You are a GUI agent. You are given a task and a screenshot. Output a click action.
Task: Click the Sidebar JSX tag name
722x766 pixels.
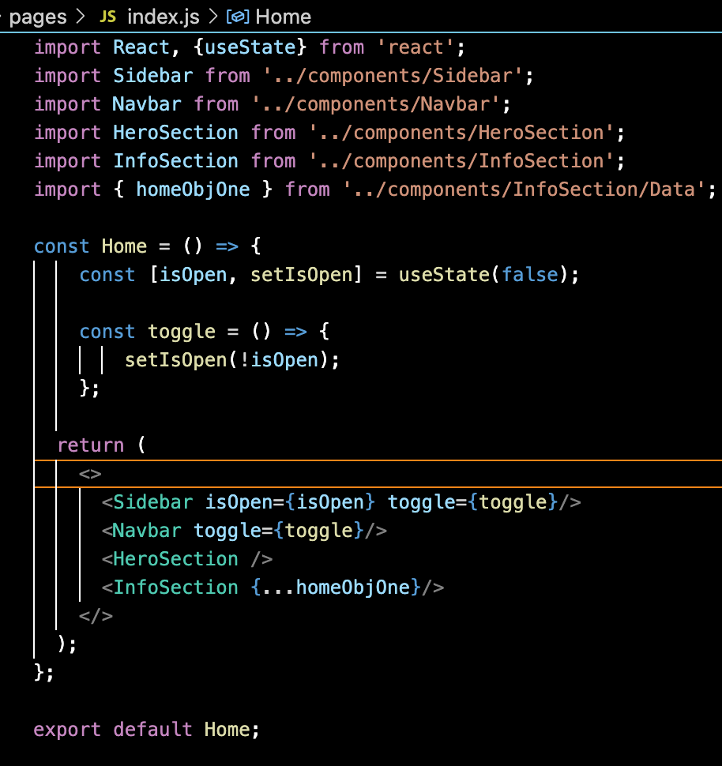(153, 502)
